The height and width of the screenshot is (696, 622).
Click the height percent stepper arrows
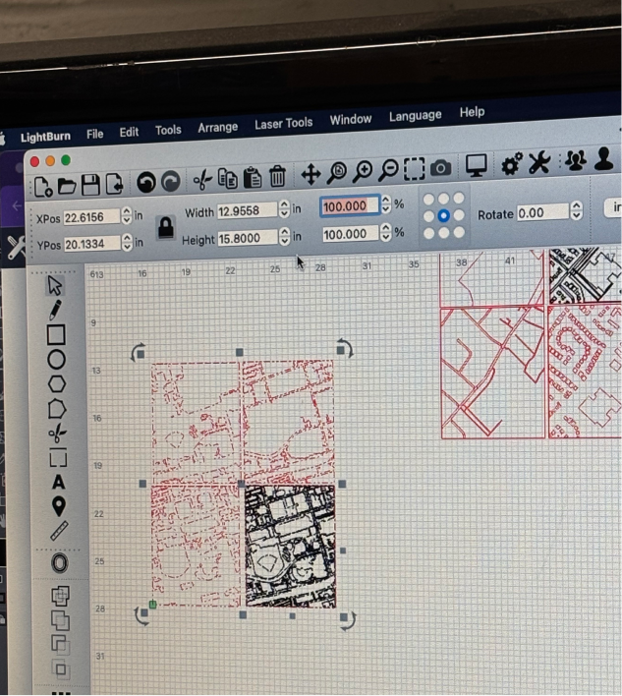[x=386, y=232]
